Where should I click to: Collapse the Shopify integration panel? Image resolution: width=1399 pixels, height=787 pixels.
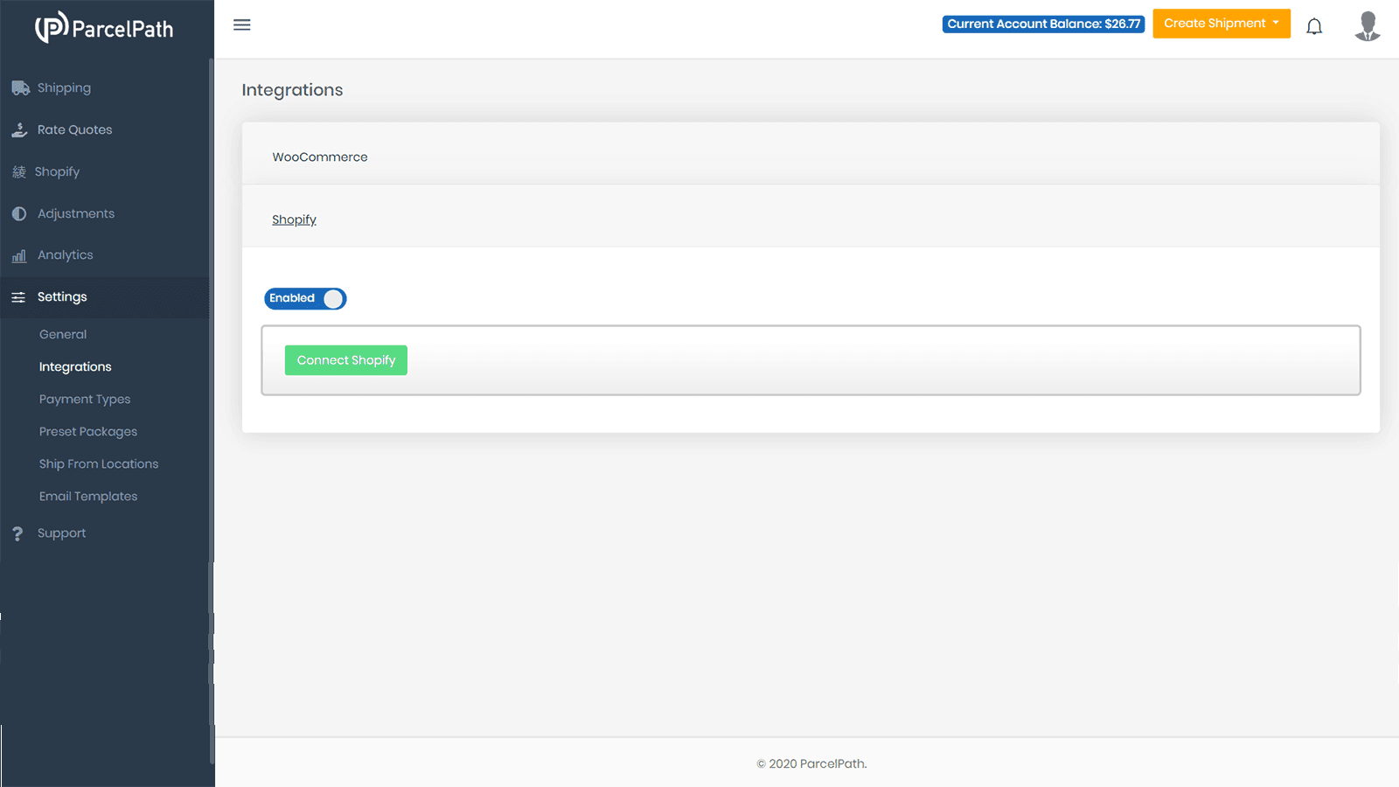[x=294, y=219]
